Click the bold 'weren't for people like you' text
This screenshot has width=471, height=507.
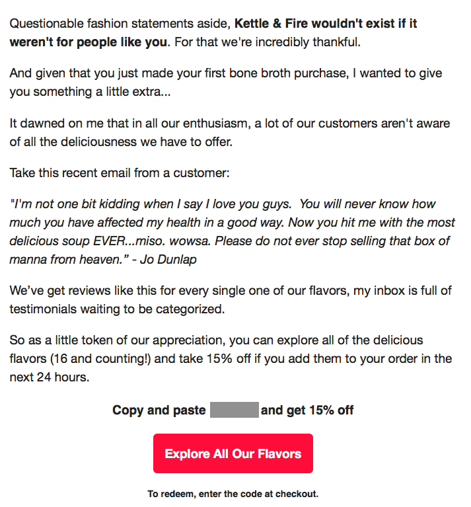(89, 42)
